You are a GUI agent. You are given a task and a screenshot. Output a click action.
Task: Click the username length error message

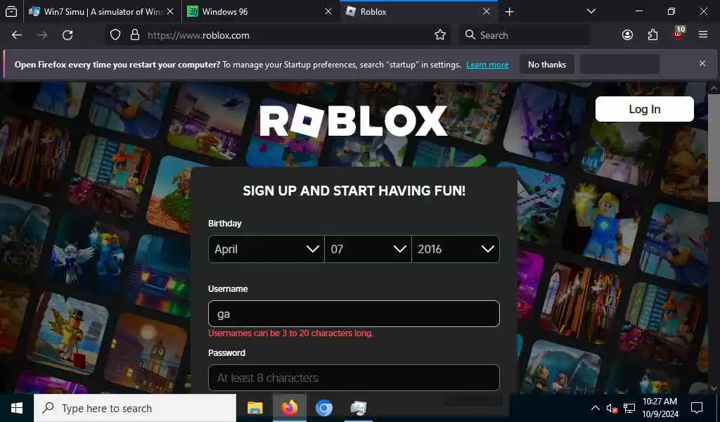290,333
